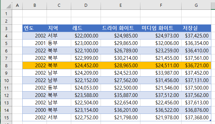Viewport: 215px width, 124px height.
Task: Select cell with $30,214.00
Action: coord(120,58)
